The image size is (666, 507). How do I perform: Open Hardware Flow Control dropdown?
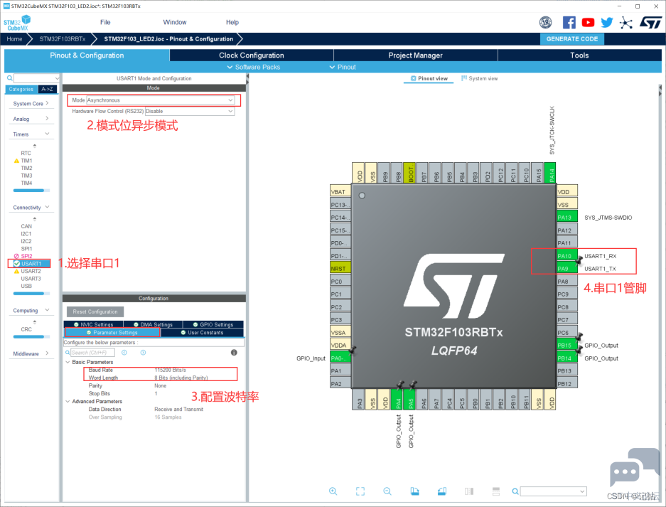click(x=190, y=112)
